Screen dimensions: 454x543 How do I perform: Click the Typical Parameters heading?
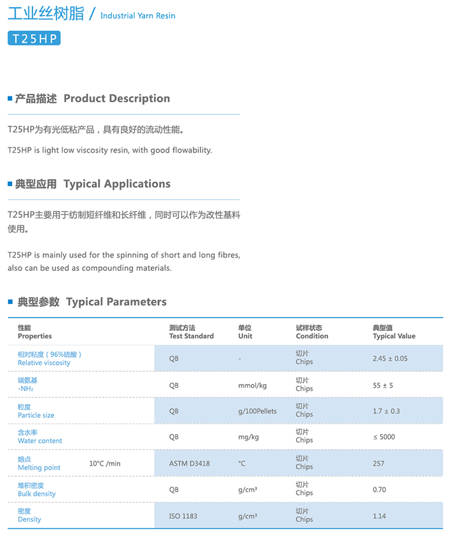coord(116,302)
